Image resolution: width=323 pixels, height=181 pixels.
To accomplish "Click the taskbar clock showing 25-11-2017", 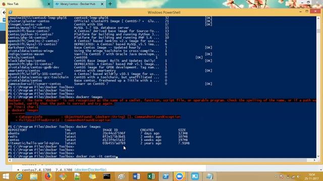I will 312,176.
